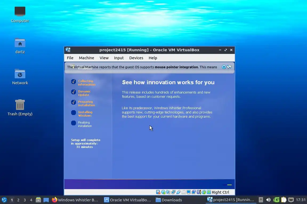
Task: Open the Machine menu
Action: (x=87, y=58)
